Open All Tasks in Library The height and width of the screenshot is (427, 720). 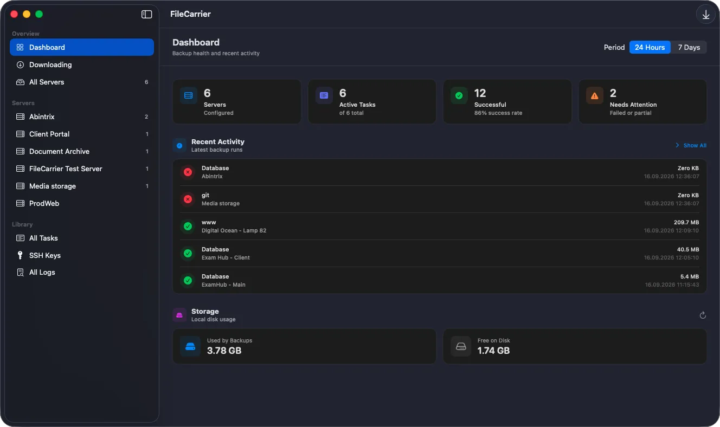tap(82, 238)
